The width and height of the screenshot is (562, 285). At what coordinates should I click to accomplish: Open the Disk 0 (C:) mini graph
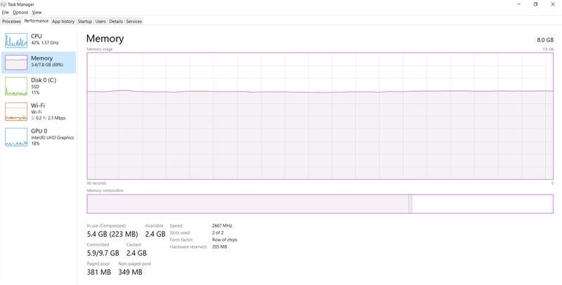point(16,86)
